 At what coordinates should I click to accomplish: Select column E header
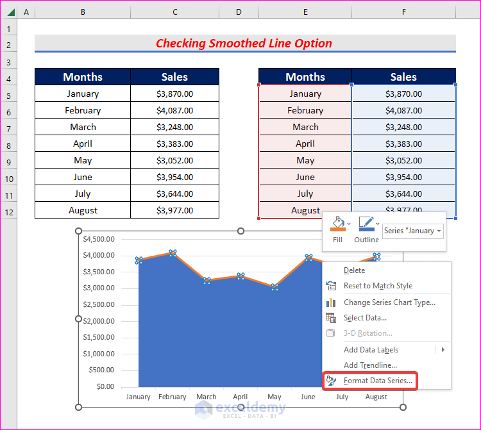(305, 12)
